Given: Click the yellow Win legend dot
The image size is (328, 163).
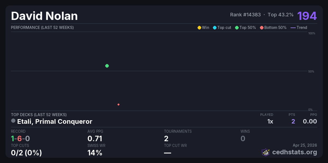Looking at the screenshot, I should point(199,28).
